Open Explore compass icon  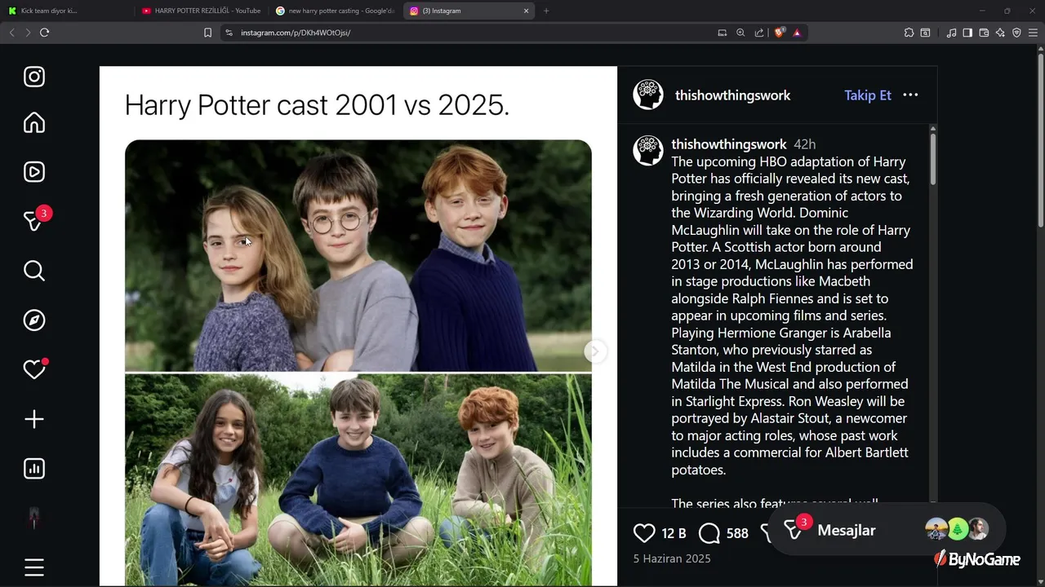[x=34, y=320]
